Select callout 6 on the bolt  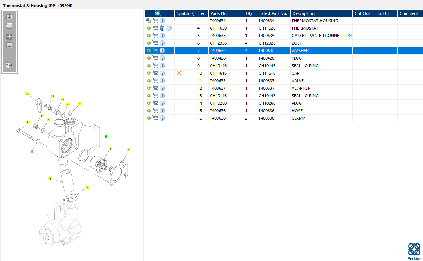27,122
